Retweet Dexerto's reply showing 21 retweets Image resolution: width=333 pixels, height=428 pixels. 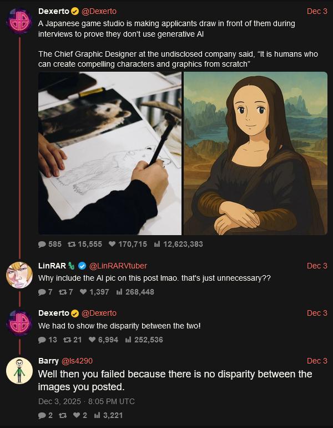point(67,340)
